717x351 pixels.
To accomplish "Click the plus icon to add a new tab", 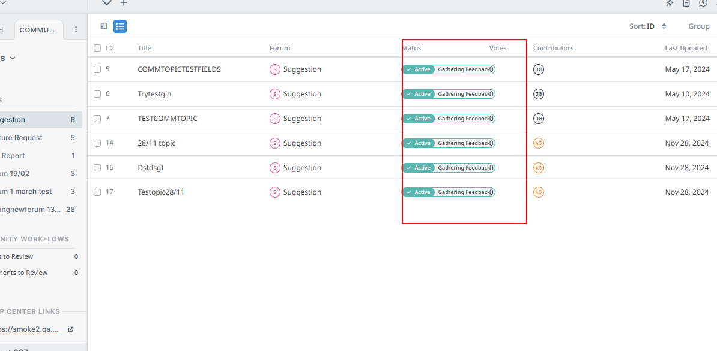I will tap(124, 3).
